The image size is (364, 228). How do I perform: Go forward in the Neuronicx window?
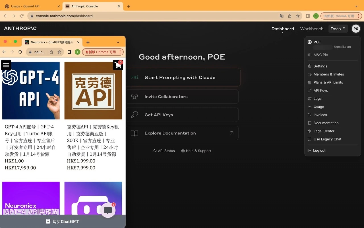pyautogui.click(x=12, y=52)
